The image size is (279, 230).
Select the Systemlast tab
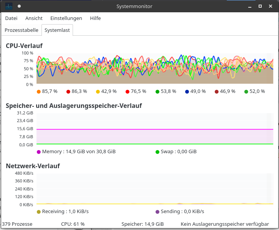pos(57,30)
